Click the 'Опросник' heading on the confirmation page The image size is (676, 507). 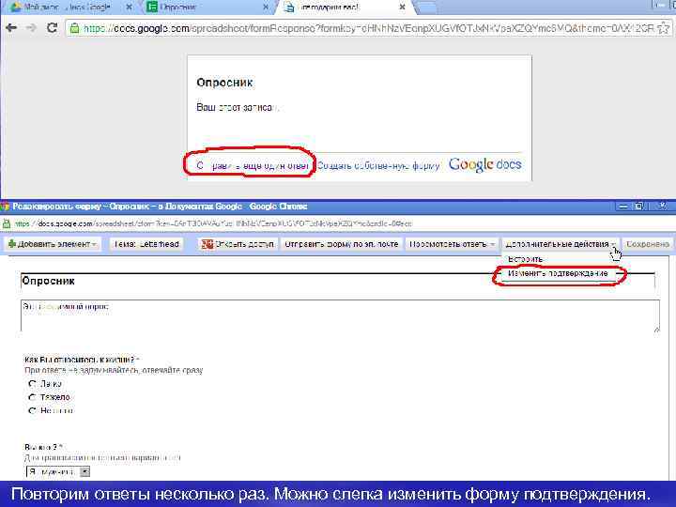click(224, 83)
